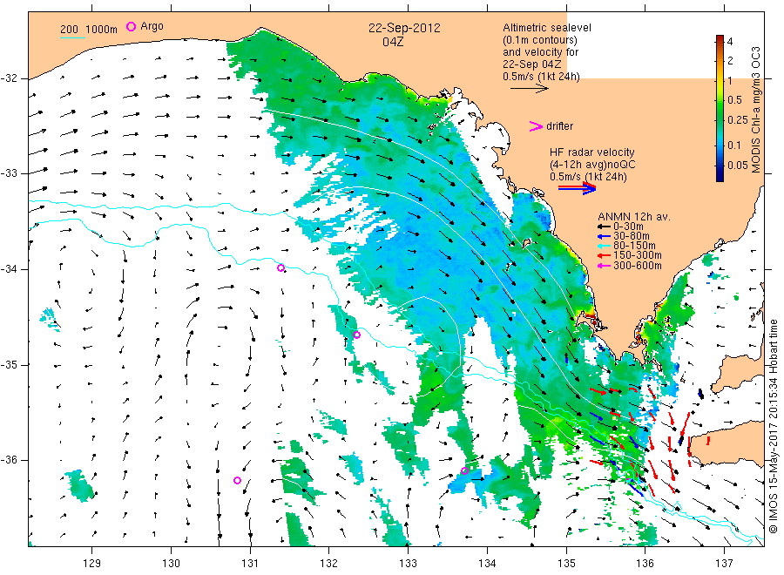
Task: Click '0.5m/s (1kt 24h)' under 22-Sep 04Z
Action: (x=541, y=77)
